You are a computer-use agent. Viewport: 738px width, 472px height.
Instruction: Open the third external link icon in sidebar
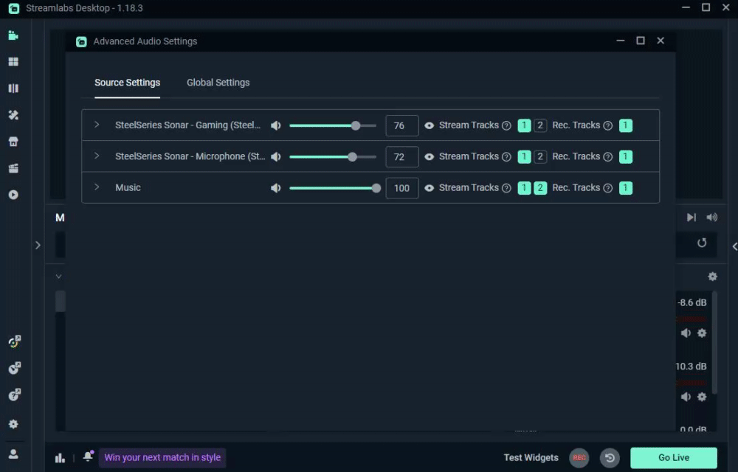tap(14, 395)
